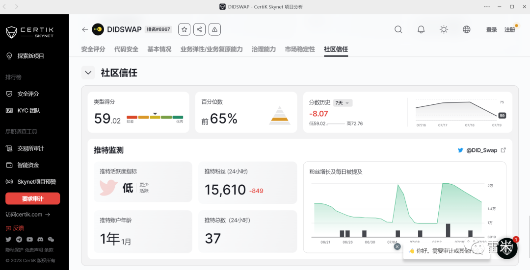Open the chat widget bubble
This screenshot has height=270, width=530.
[507, 248]
